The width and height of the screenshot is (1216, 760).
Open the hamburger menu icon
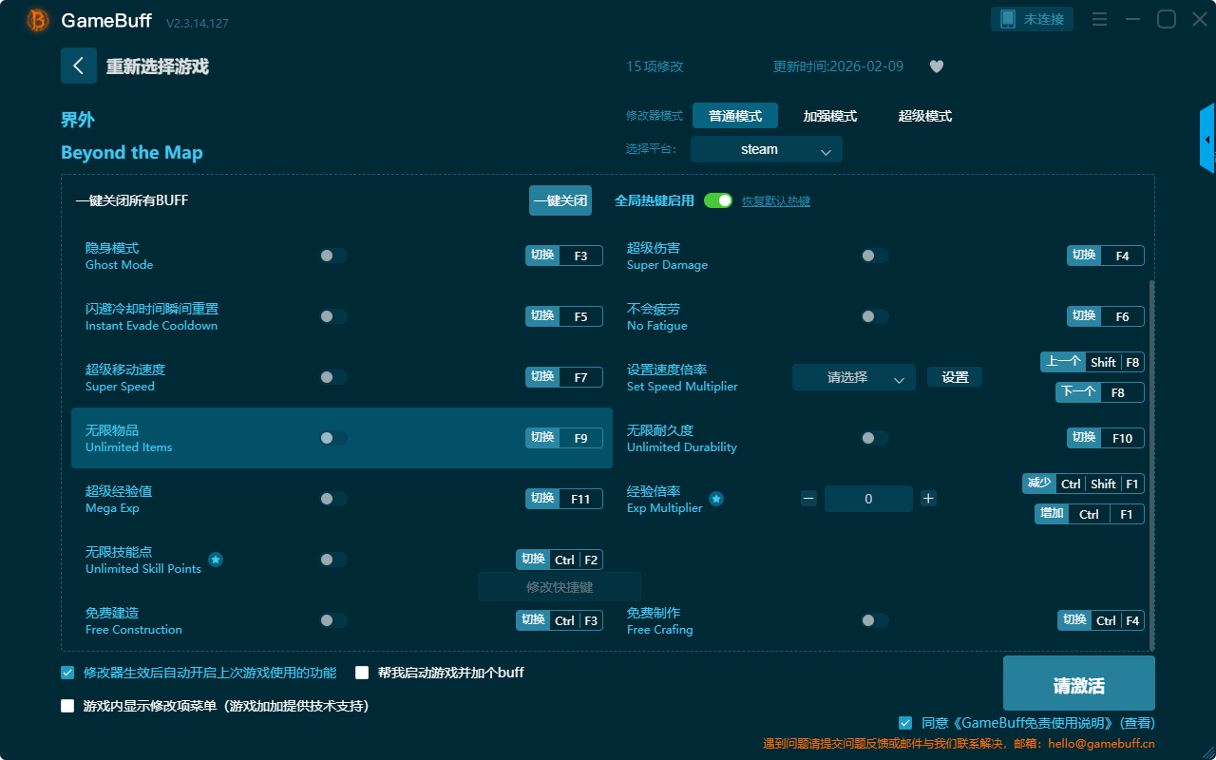[x=1099, y=20]
